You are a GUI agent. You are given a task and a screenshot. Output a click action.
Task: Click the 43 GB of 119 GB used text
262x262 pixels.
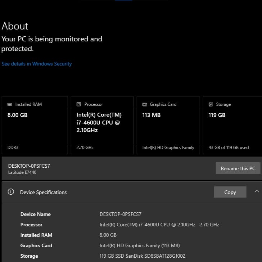point(229,148)
